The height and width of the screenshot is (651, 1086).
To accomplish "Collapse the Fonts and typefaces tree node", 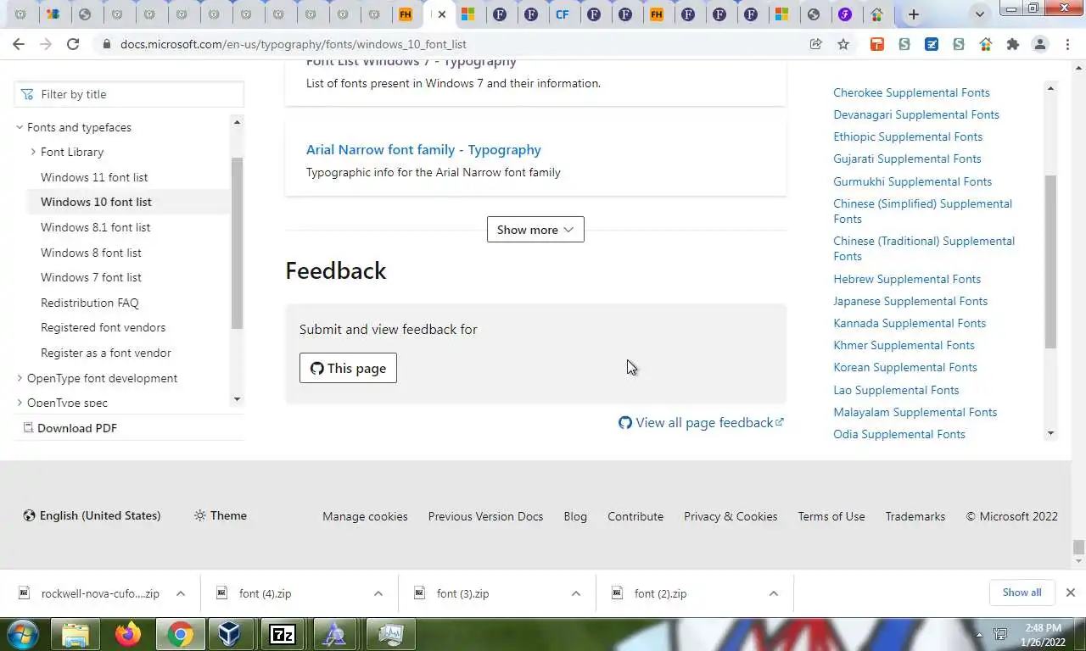I will click(20, 127).
